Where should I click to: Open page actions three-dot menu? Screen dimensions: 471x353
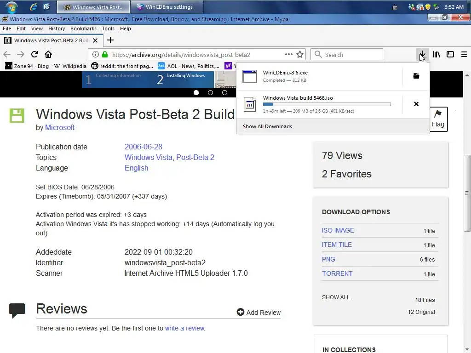click(x=289, y=54)
